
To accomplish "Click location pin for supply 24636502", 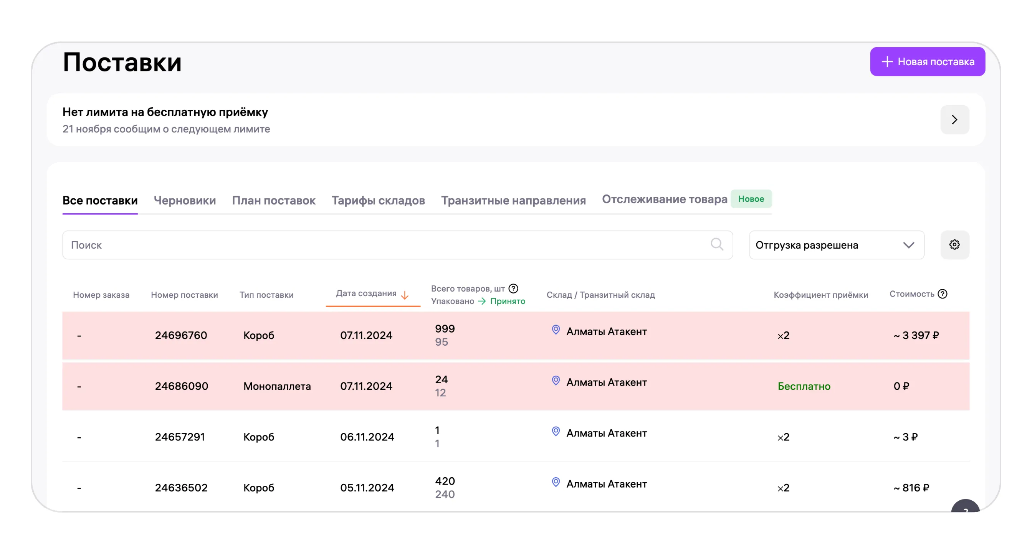I will point(556,482).
